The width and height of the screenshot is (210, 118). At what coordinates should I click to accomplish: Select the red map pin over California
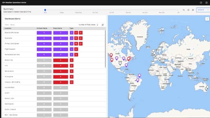112,60
